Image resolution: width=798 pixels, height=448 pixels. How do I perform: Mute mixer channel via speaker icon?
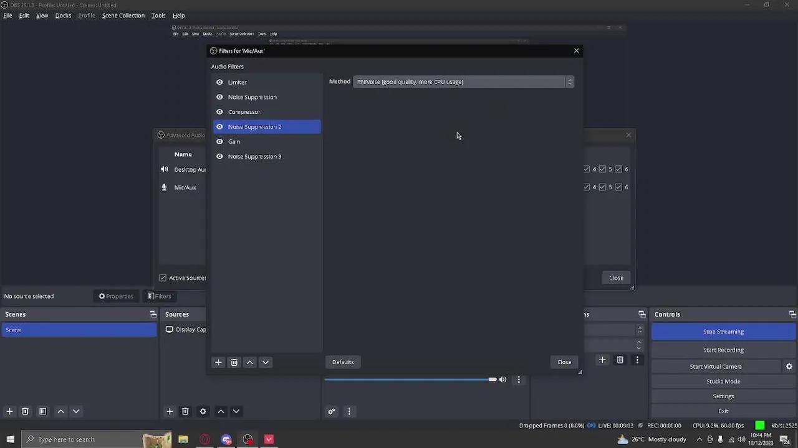click(x=503, y=380)
